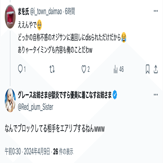Open the more options menu on まを氏's tweet

[x=156, y=11]
